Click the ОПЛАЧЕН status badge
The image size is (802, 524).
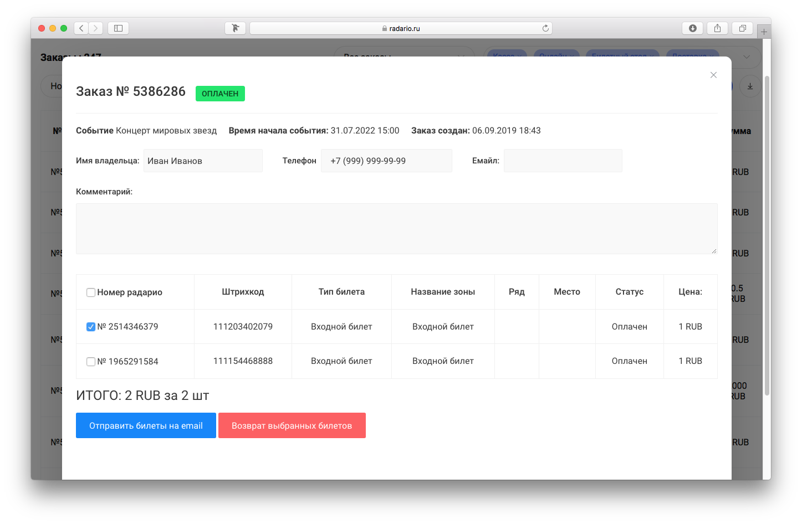pyautogui.click(x=220, y=94)
